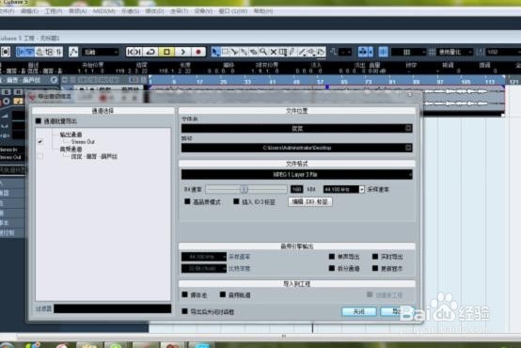521x348 pixels.
Task: Select the Play speaker tool
Action: (x=311, y=52)
